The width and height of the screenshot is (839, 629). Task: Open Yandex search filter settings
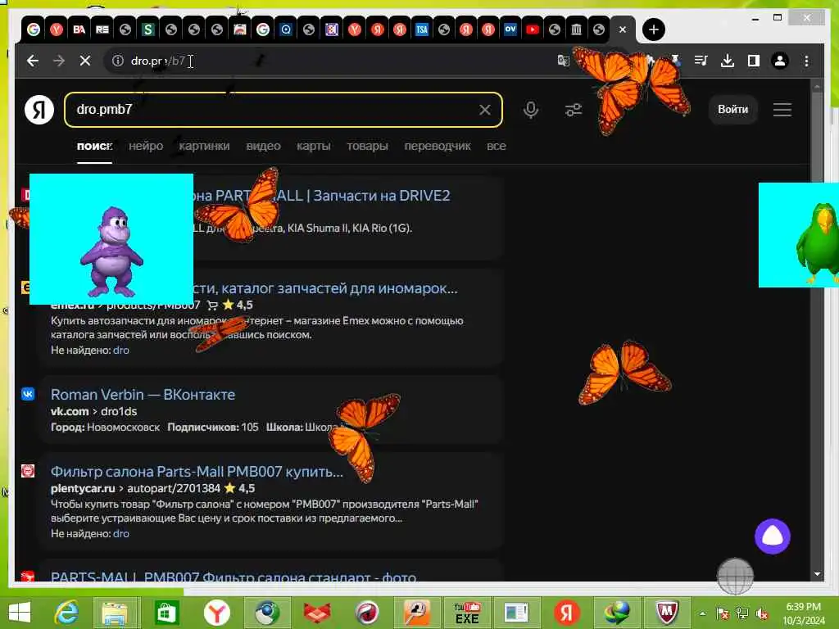[574, 110]
